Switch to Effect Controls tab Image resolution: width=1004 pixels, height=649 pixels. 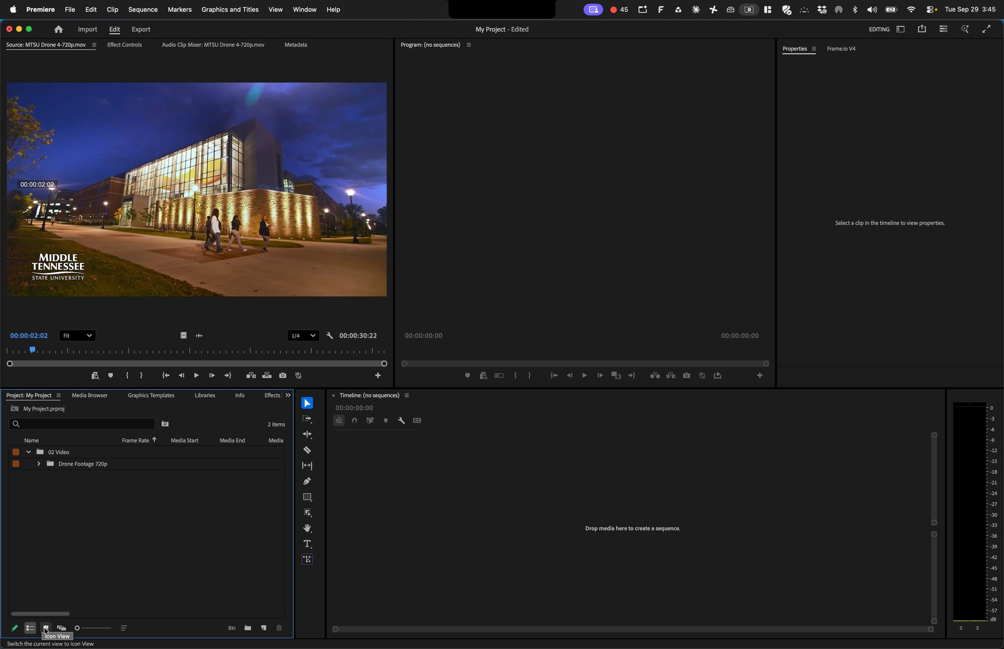tap(124, 45)
